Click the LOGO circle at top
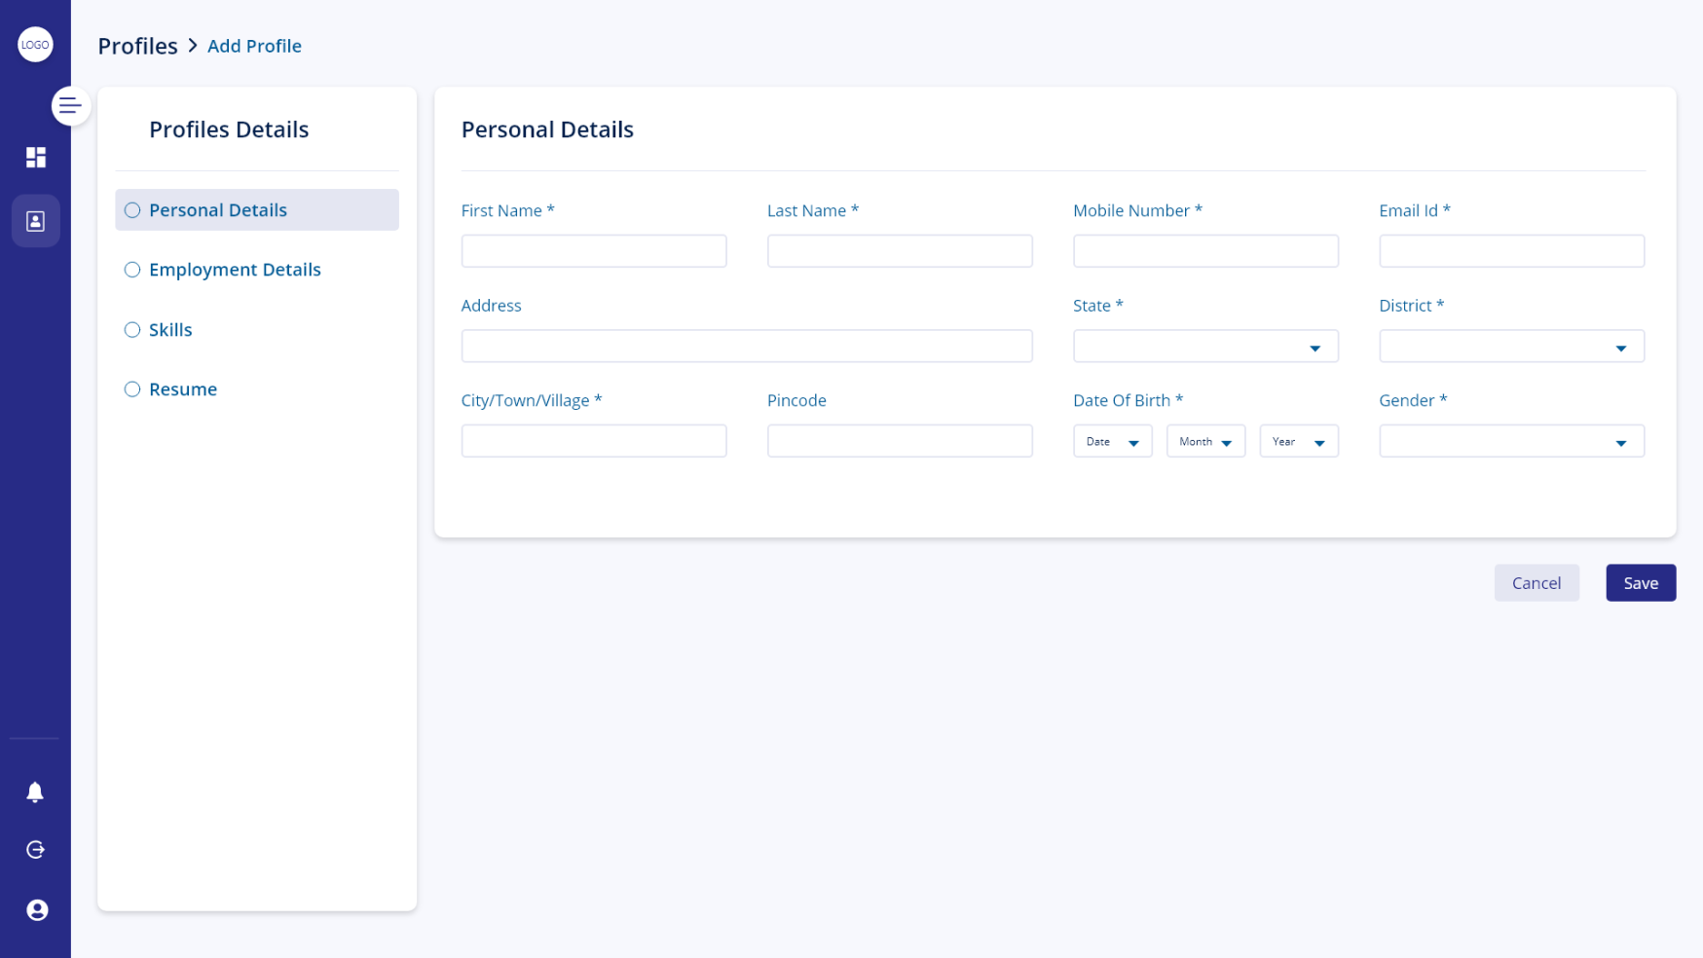This screenshot has height=958, width=1703. [35, 44]
